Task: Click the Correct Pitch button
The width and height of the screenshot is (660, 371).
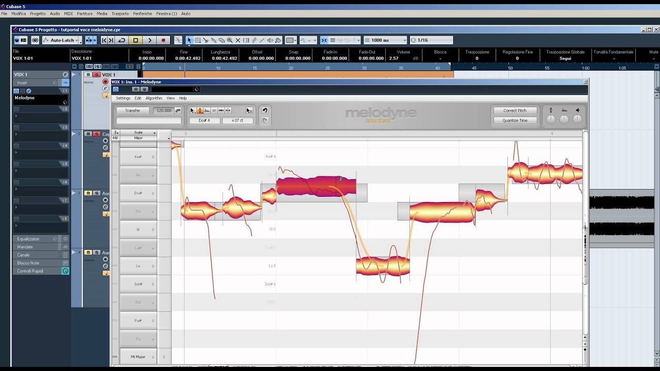Action: (x=515, y=110)
